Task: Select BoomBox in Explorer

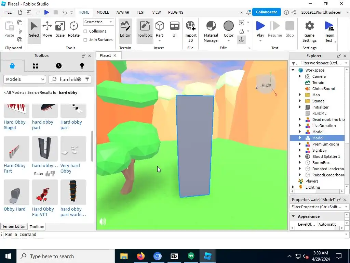Action: (x=321, y=163)
